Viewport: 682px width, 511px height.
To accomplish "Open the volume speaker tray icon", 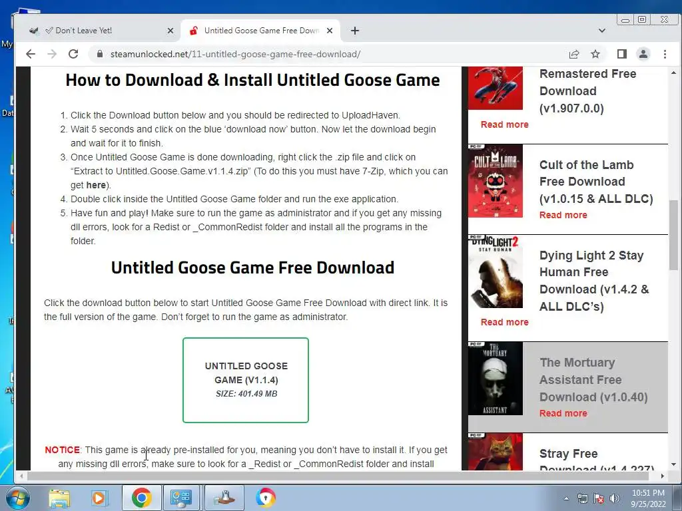I will click(x=615, y=499).
